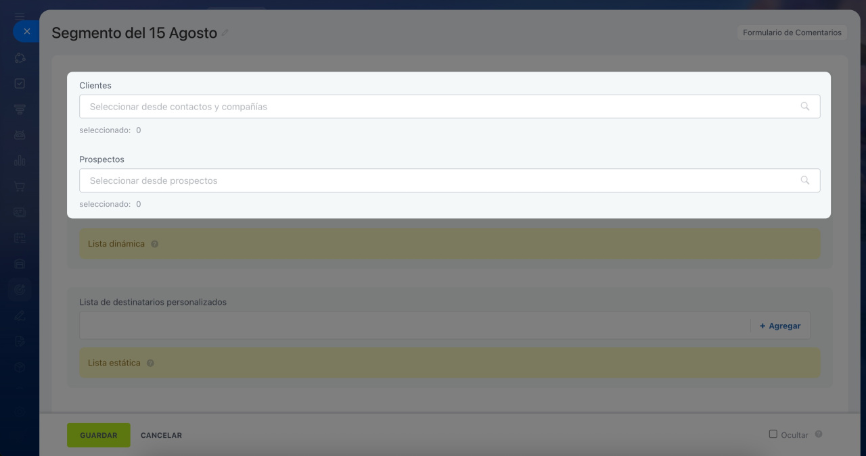866x456 pixels.
Task: Open the hamburger menu in sidebar
Action: 20,16
